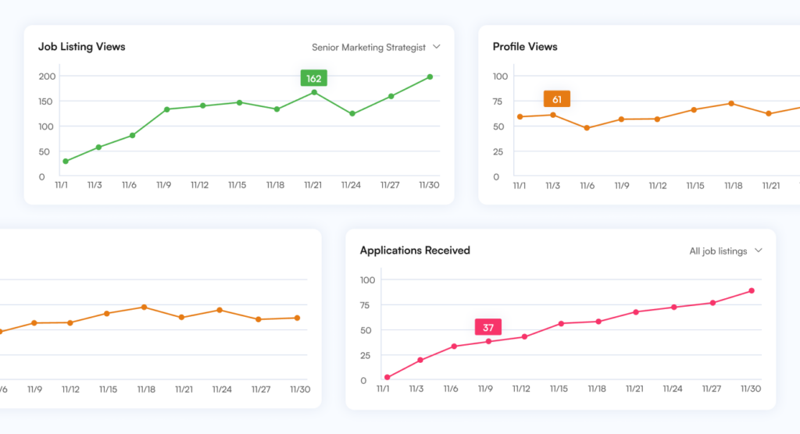The width and height of the screenshot is (800, 434).
Task: Click the 11/6 low point on Profile Views
Action: point(587,128)
